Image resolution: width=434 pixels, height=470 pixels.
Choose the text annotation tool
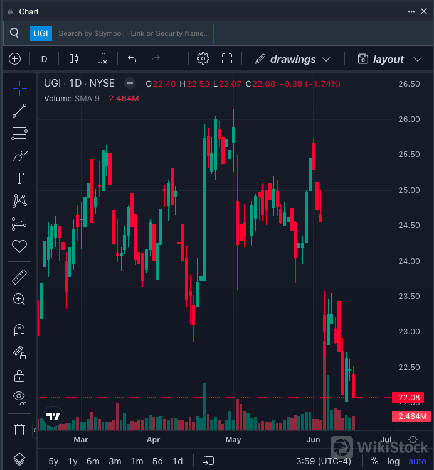tap(19, 178)
